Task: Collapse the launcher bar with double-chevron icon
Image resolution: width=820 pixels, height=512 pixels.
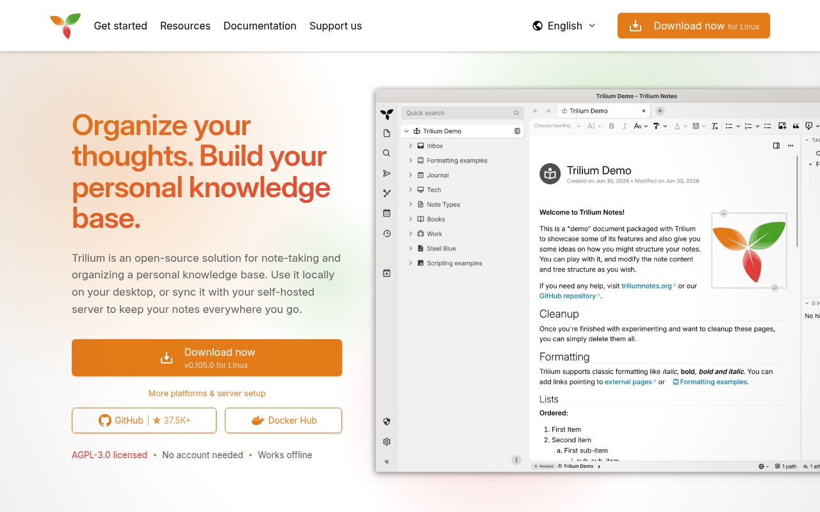Action: point(386,461)
